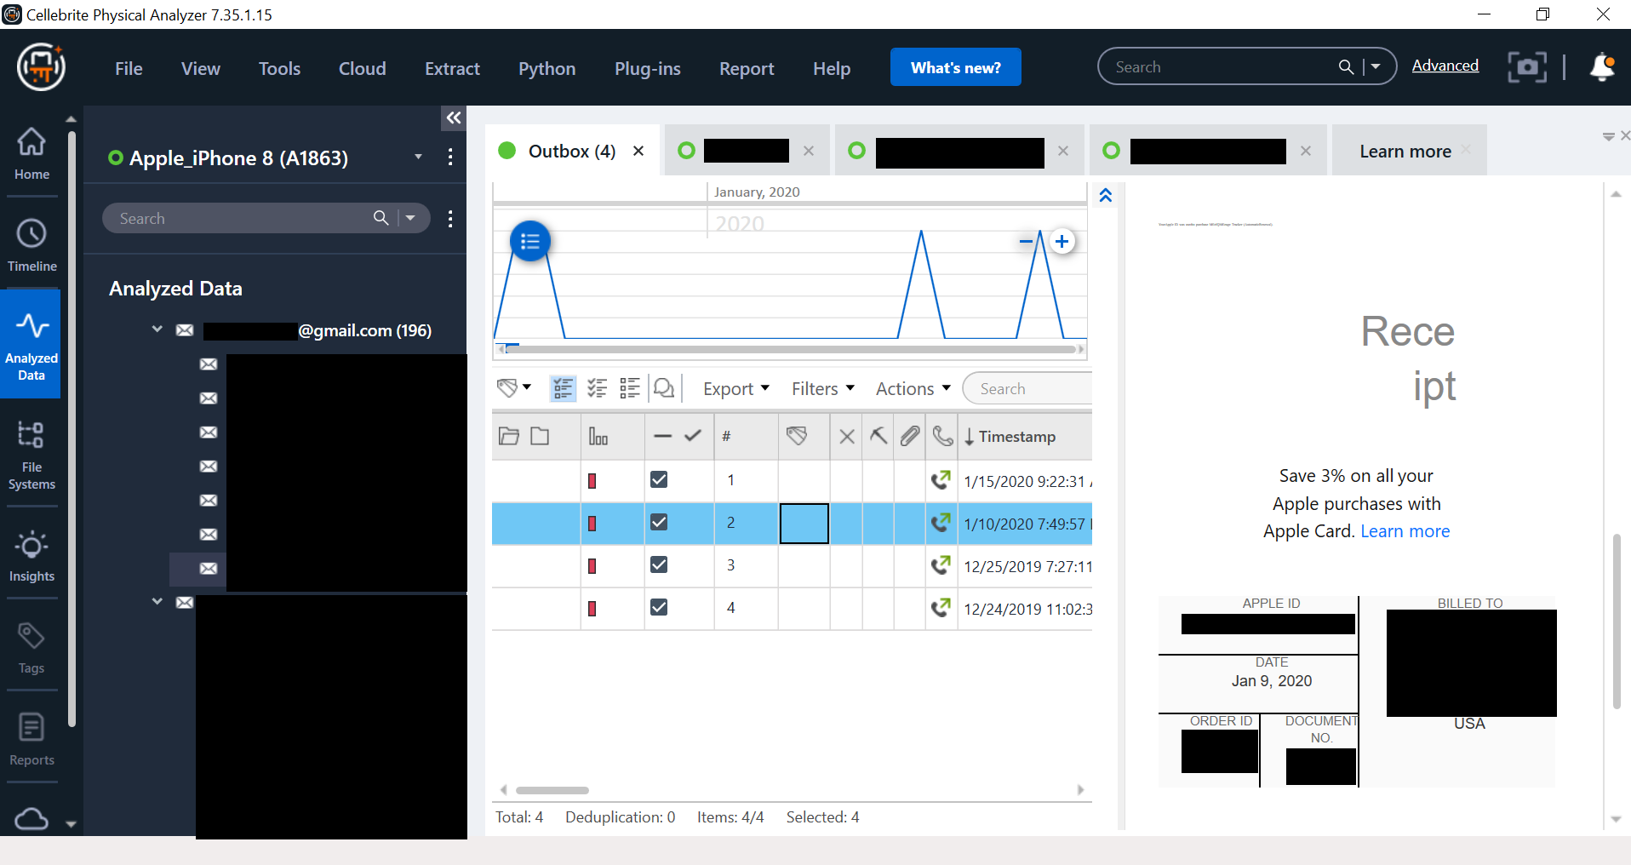1631x865 pixels.
Task: Click the blue timeline list button
Action: pyautogui.click(x=530, y=241)
